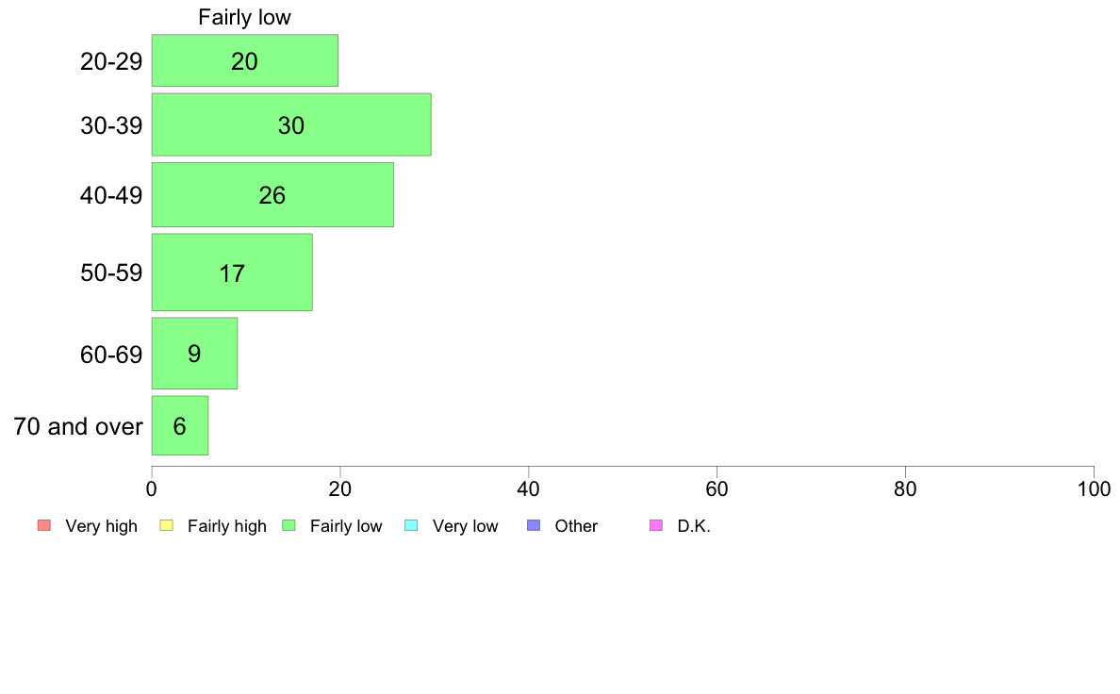Click the 40 tick label on x-axis
Image resolution: width=1120 pixels, height=694 pixels.
pyautogui.click(x=529, y=488)
